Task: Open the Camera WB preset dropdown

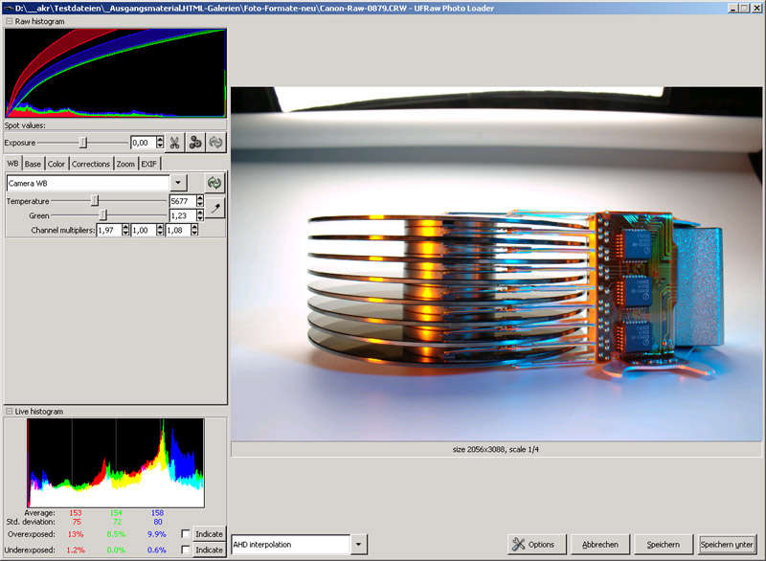Action: [x=178, y=182]
